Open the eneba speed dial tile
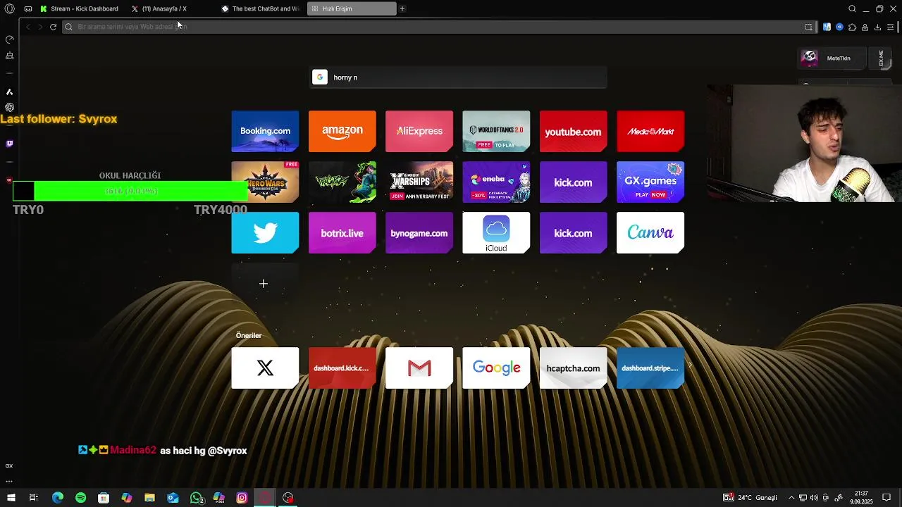Screen dimensions: 902x507 pos(496,182)
